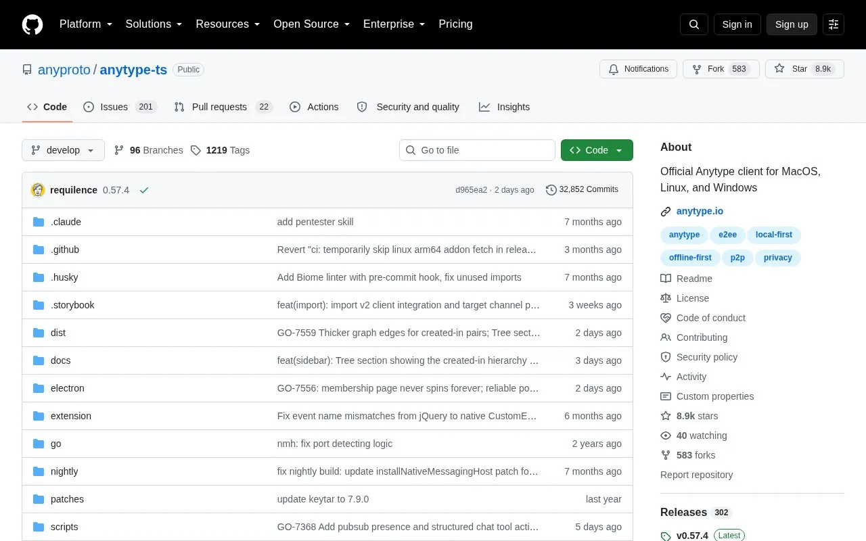Click the fork icon beside 583 forks
The height and width of the screenshot is (541, 866).
(x=666, y=455)
